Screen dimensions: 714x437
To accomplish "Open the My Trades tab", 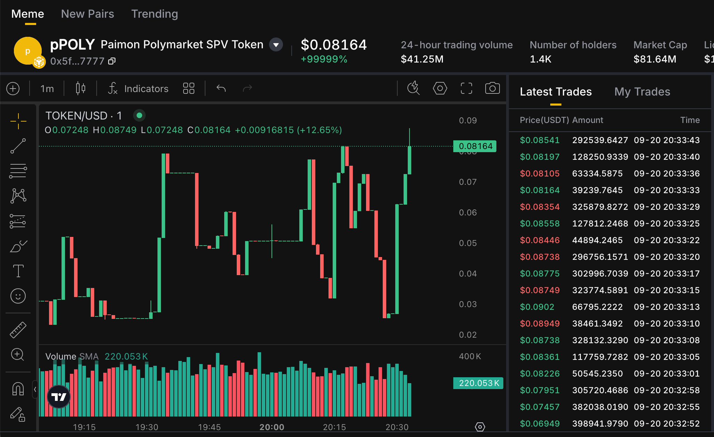I will pyautogui.click(x=642, y=92).
